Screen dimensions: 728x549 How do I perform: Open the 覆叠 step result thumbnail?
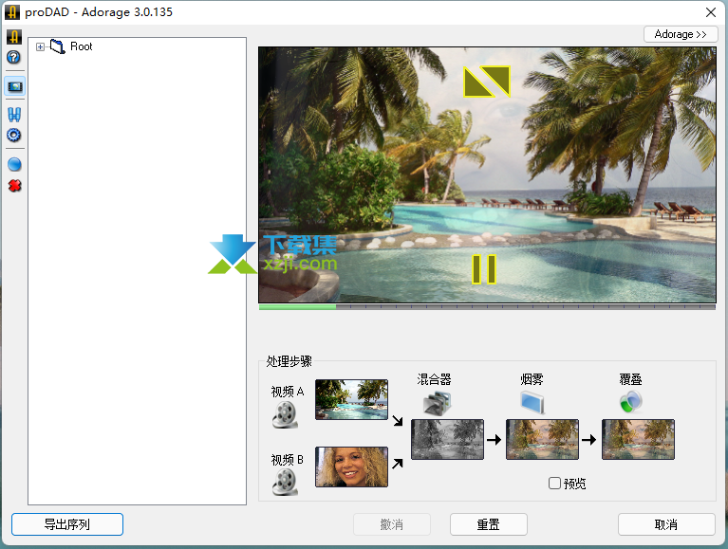click(639, 440)
